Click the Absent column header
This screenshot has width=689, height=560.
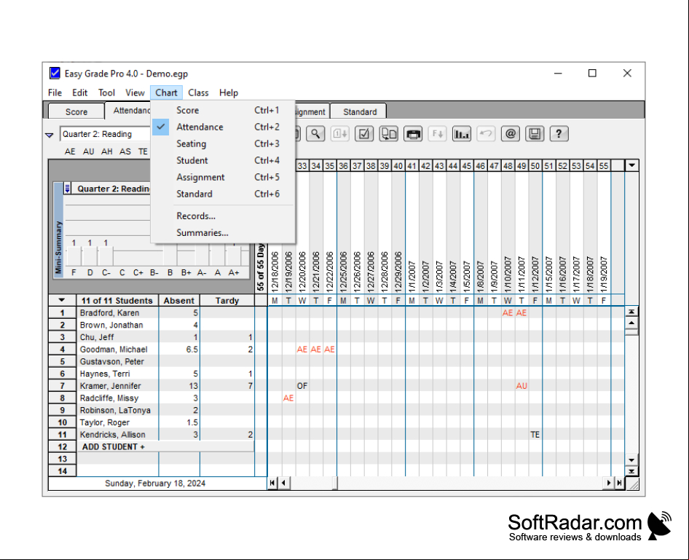click(x=179, y=301)
